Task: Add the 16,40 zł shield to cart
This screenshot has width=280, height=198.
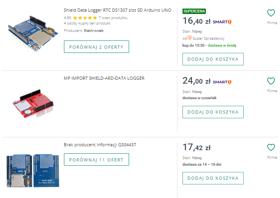Action: tap(213, 59)
